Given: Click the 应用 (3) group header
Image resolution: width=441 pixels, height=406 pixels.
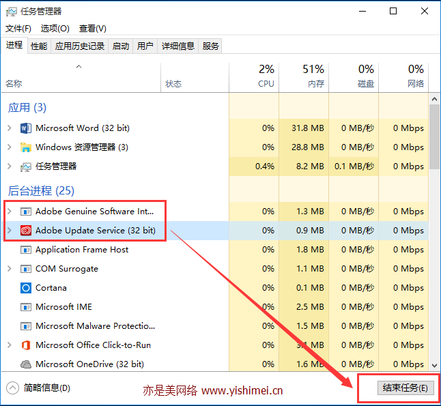Looking at the screenshot, I should pos(27,108).
